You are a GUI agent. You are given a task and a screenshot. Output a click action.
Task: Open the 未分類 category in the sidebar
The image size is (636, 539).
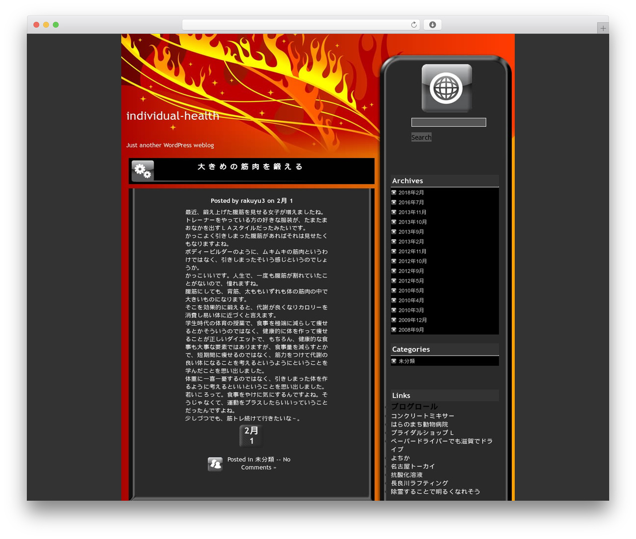point(406,361)
